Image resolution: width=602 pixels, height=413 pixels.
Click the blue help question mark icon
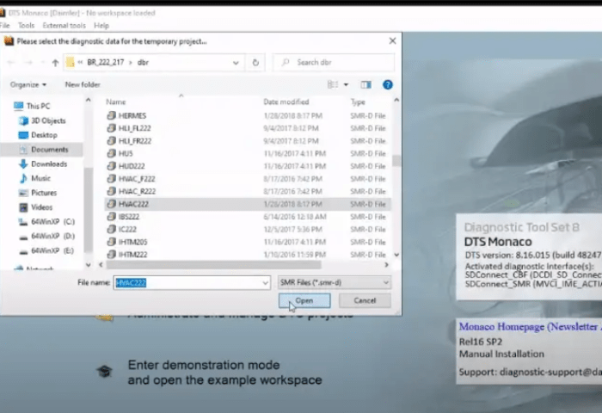click(x=387, y=84)
